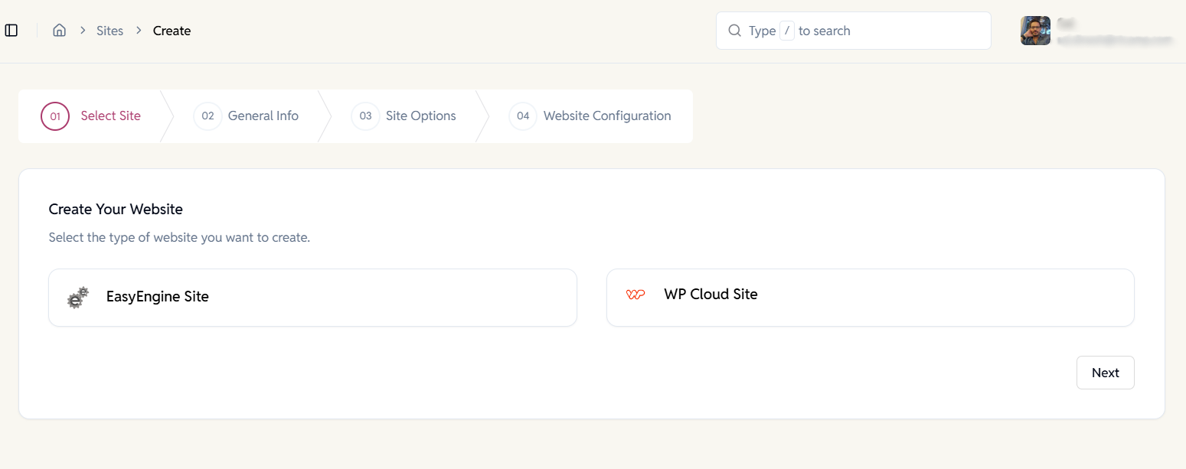Go to the home breadcrumb icon
Image resolution: width=1186 pixels, height=469 pixels.
(x=59, y=31)
